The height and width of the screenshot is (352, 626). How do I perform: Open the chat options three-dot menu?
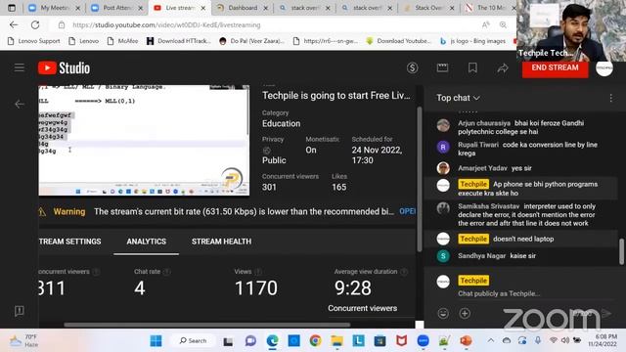pos(610,98)
